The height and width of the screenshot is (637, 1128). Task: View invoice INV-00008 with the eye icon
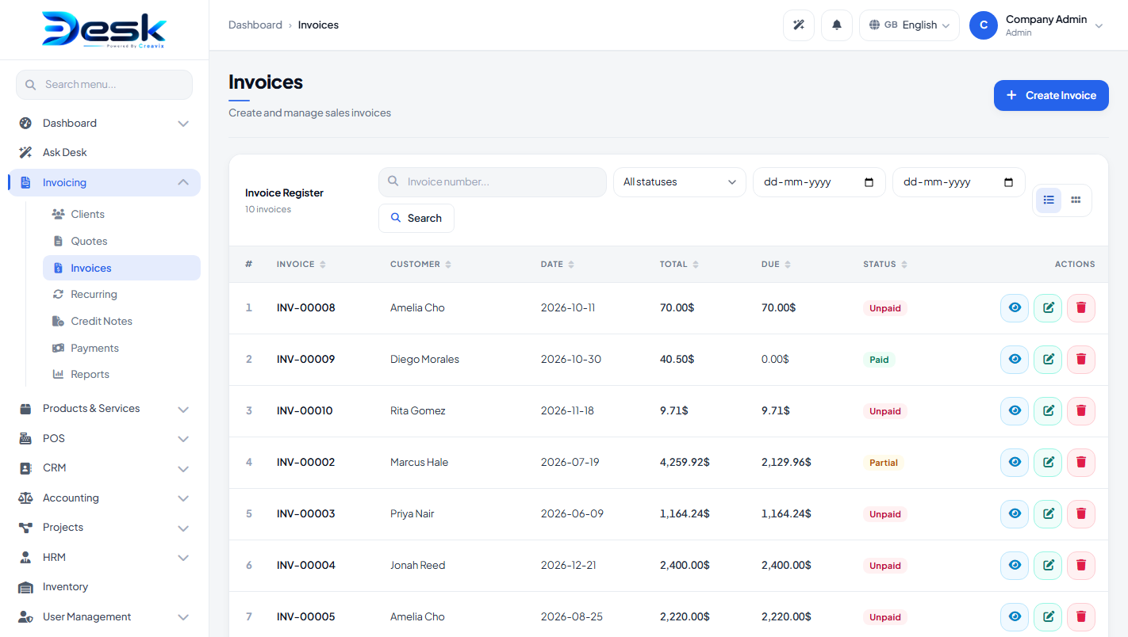[1015, 308]
